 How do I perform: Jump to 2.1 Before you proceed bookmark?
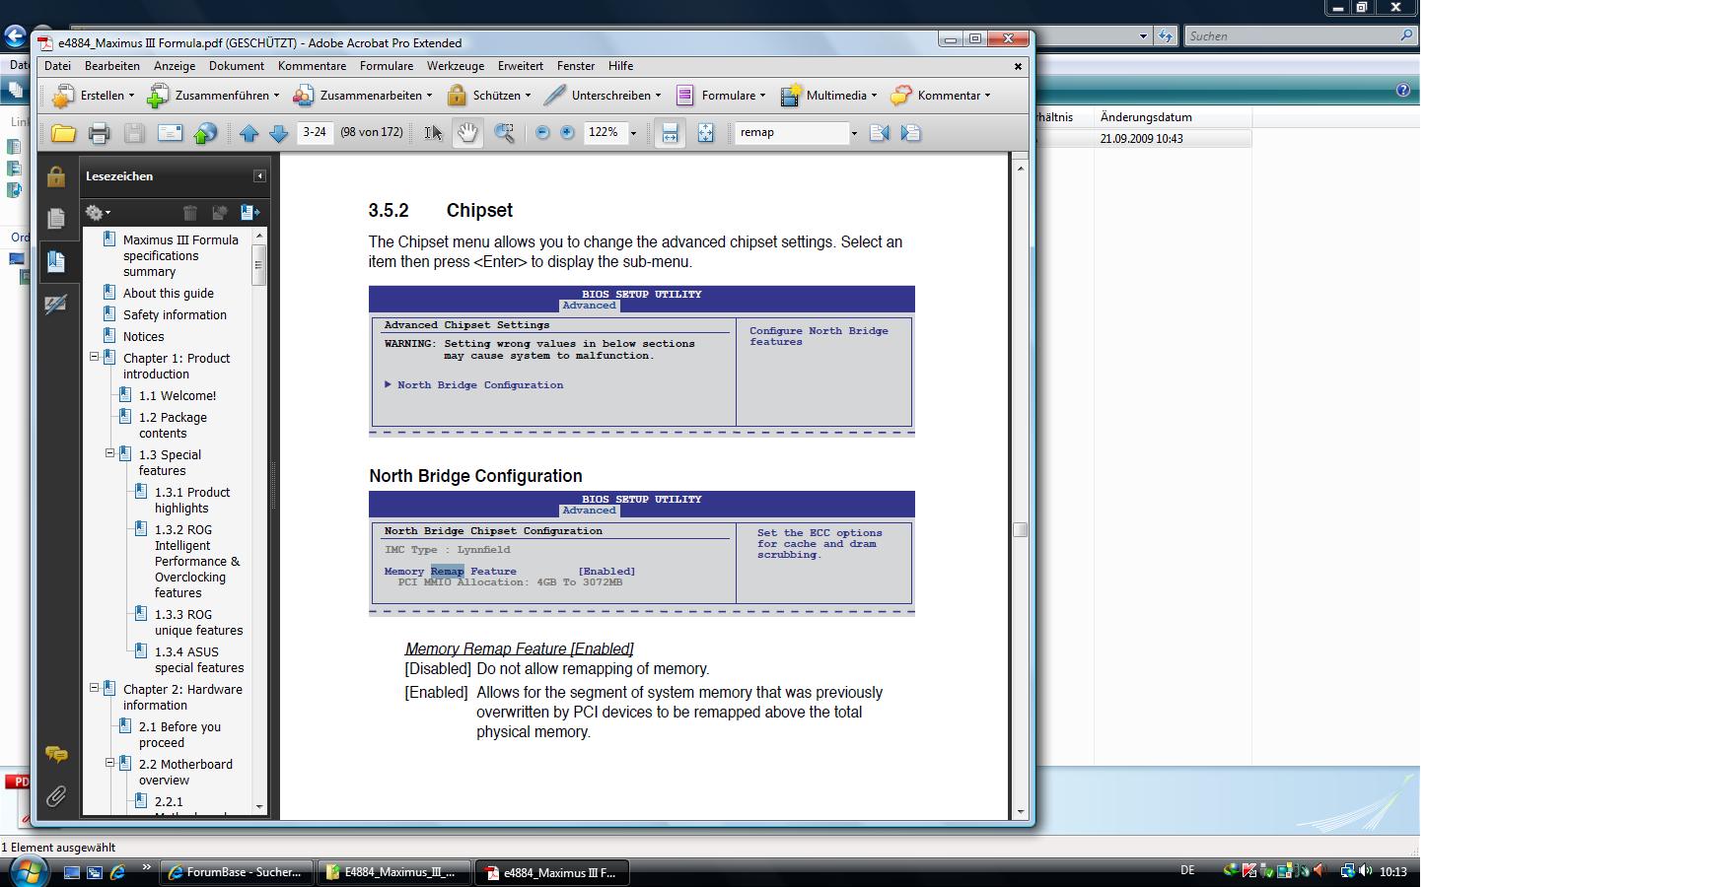[x=179, y=735]
